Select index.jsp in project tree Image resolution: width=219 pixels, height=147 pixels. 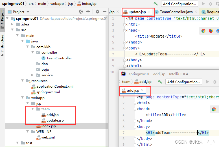click(x=46, y=126)
